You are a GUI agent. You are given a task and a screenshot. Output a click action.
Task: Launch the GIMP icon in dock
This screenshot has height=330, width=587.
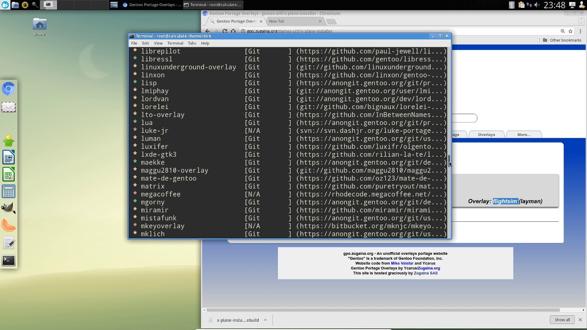point(8,209)
